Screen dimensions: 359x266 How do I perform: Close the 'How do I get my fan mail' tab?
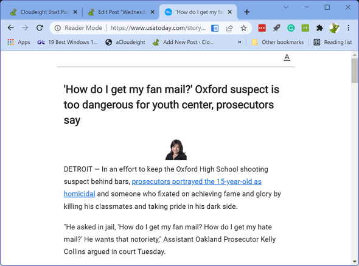230,12
